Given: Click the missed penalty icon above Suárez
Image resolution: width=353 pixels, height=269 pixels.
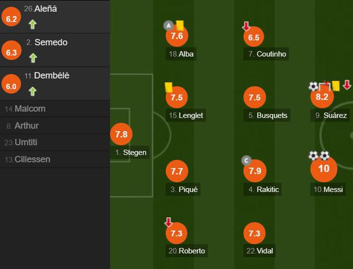Looking at the screenshot, I should (325, 86).
